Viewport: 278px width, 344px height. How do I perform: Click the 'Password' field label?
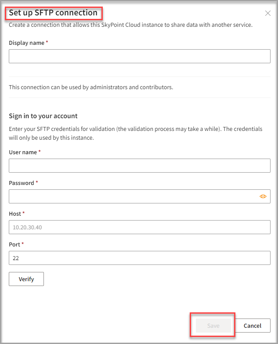tap(21, 183)
